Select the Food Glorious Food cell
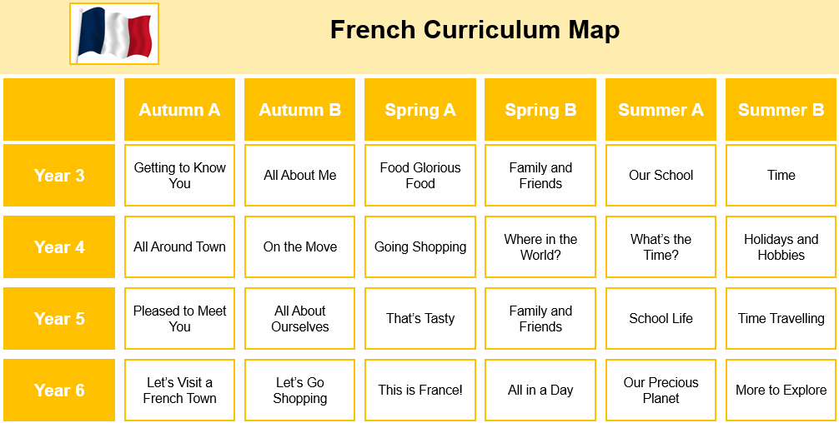The width and height of the screenshot is (839, 423). pyautogui.click(x=420, y=175)
